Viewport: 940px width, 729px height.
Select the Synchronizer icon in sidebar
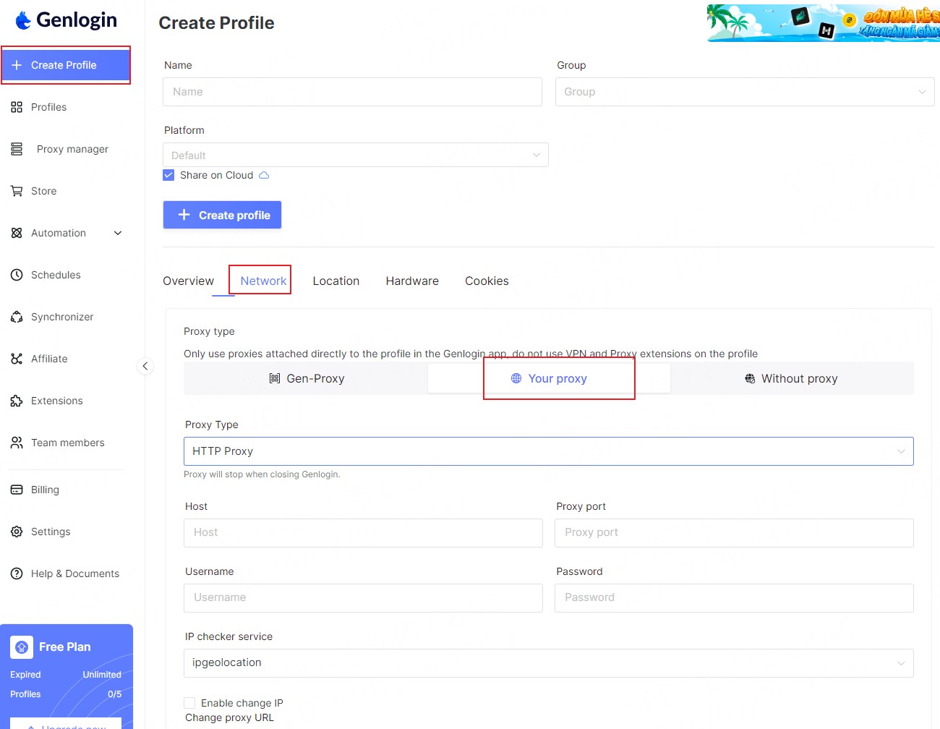(17, 317)
